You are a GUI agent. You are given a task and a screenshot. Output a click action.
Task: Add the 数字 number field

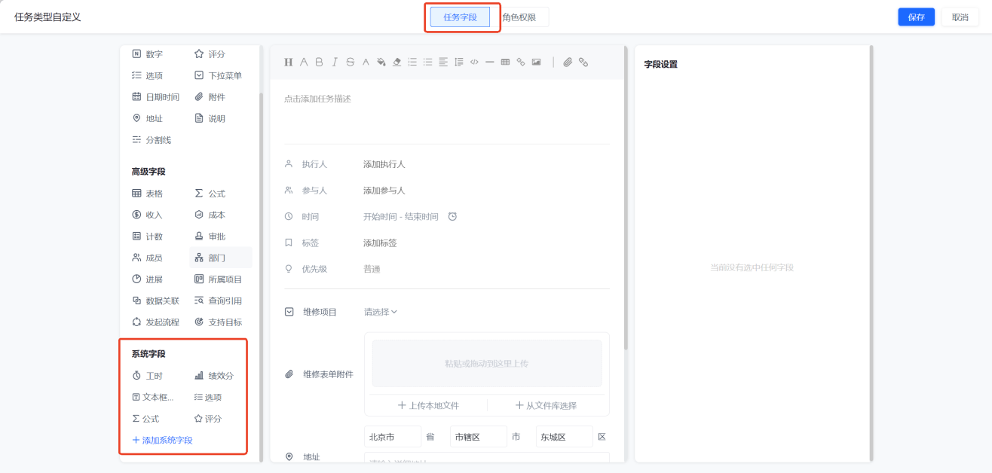point(147,54)
